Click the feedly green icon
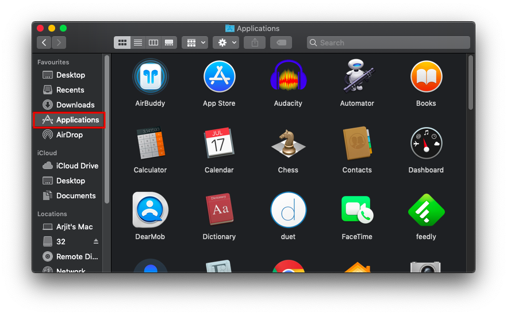The image size is (507, 315). coord(426,210)
